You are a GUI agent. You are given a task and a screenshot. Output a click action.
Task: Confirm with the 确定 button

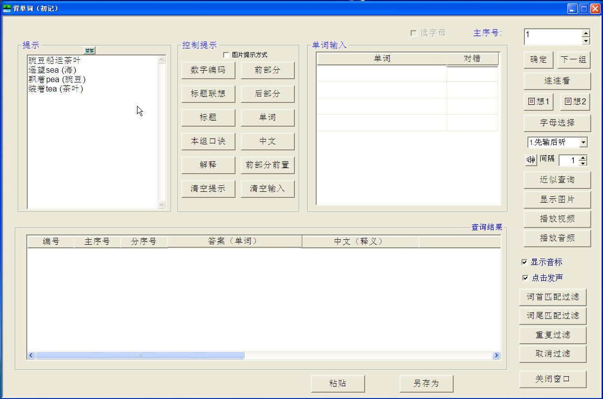coord(539,60)
